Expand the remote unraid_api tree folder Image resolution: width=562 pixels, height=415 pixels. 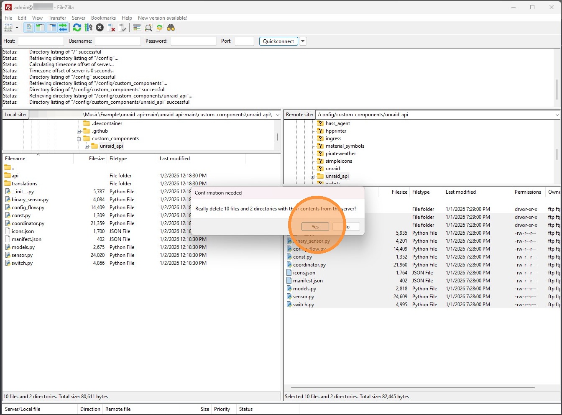[x=312, y=177]
